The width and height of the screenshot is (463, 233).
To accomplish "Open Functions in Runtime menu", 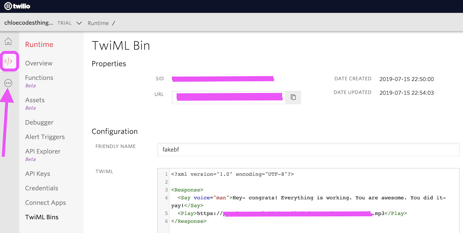I will pyautogui.click(x=39, y=78).
